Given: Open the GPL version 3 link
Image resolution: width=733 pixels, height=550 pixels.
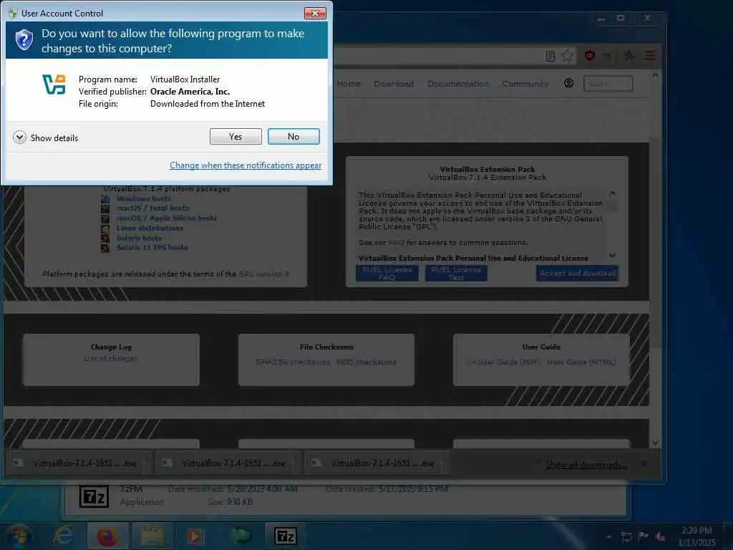Looking at the screenshot, I should pos(263,274).
